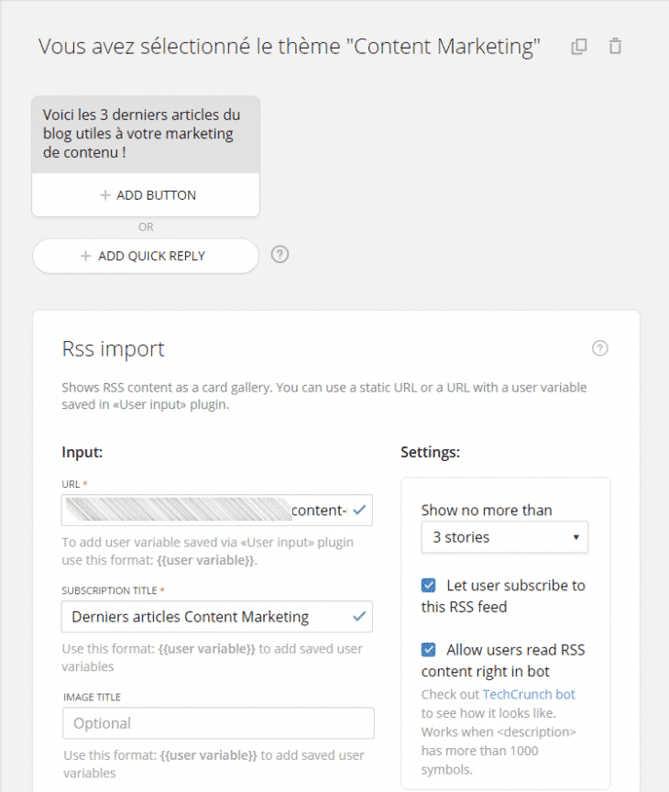Toggle Allow users read RSS content checkbox
Image resolution: width=669 pixels, height=792 pixels.
click(428, 649)
